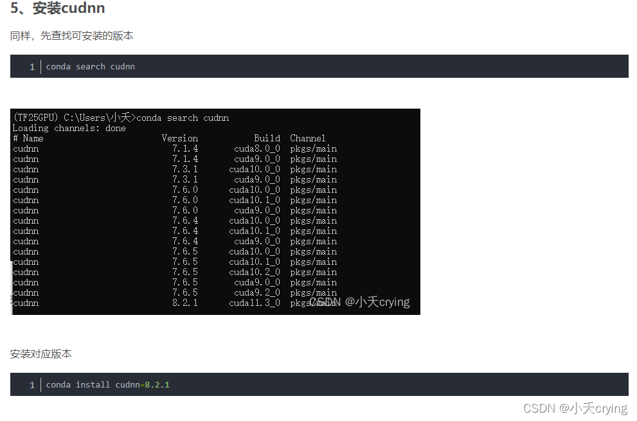The width and height of the screenshot is (637, 421).
Task: Click green '8.2.1' in the install command
Action: pos(157,385)
